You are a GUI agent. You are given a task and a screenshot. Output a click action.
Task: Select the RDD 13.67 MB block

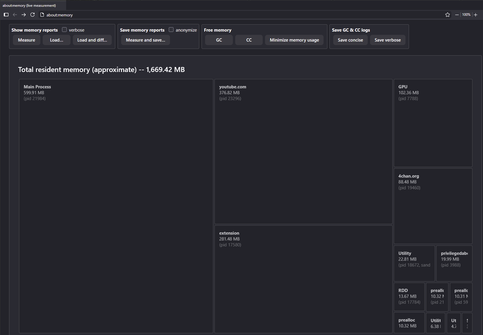click(409, 297)
